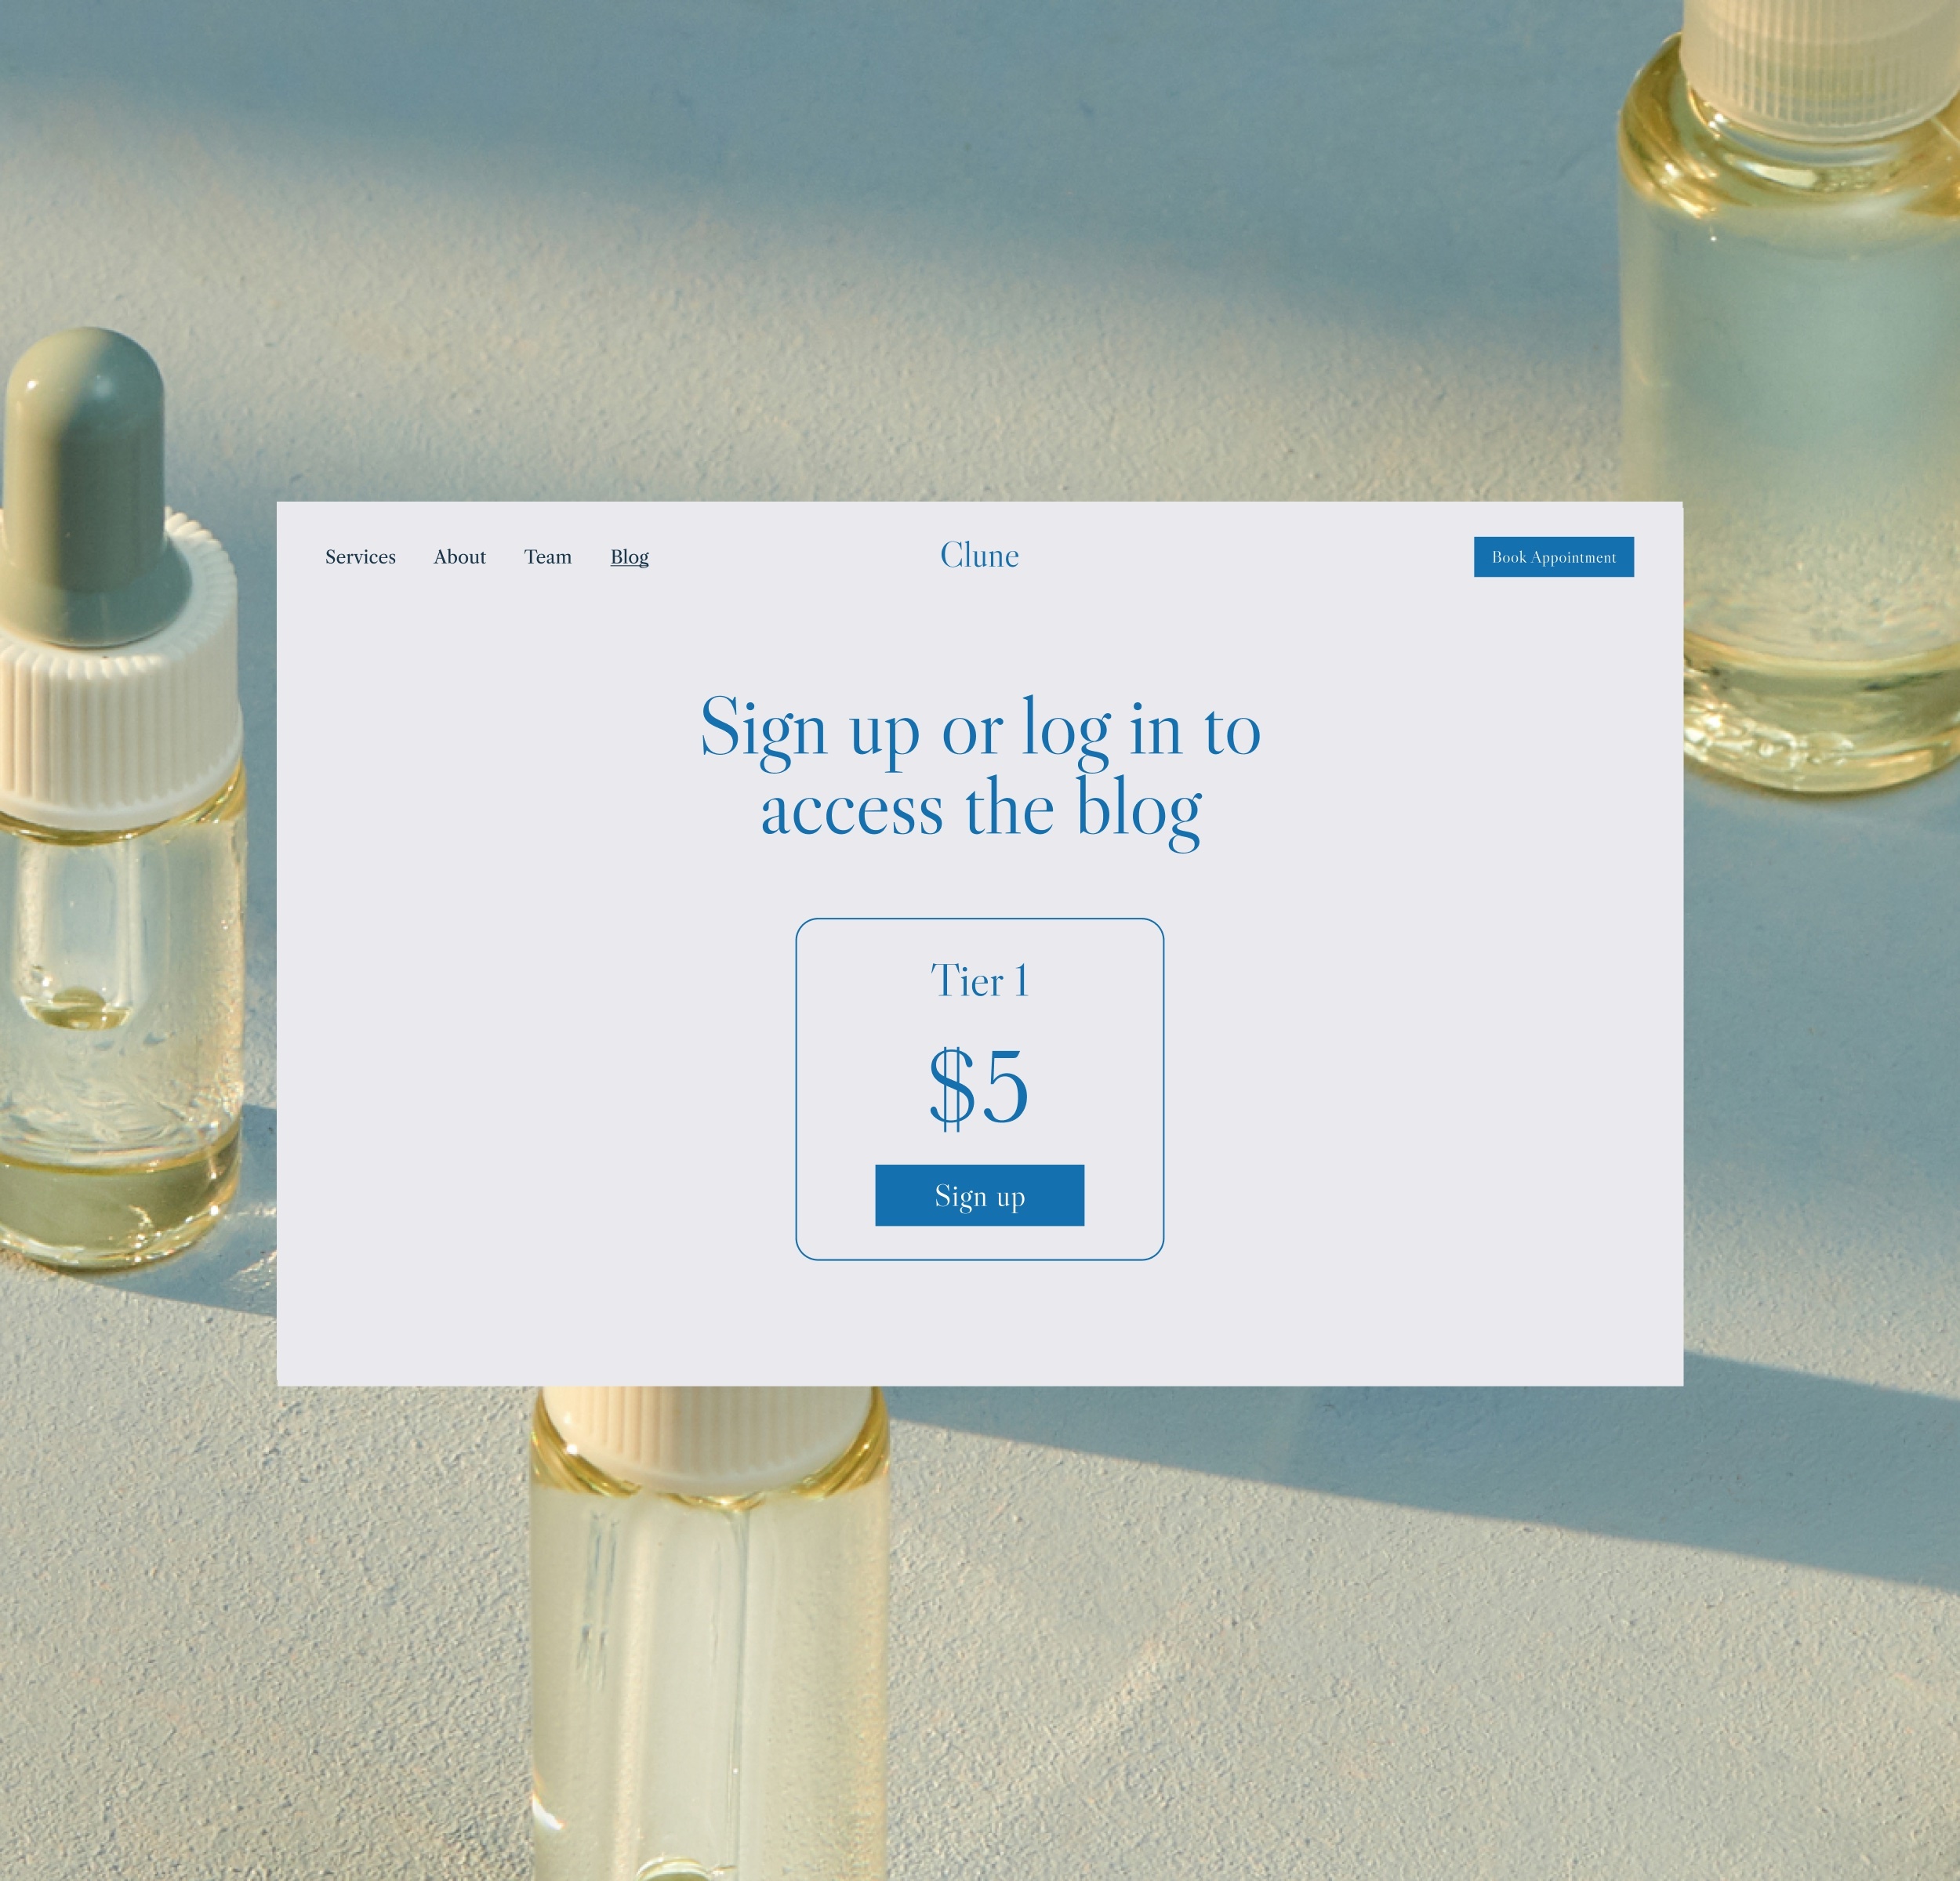Viewport: 1960px width, 1881px height.
Task: Navigate to Services section
Action: 361,556
